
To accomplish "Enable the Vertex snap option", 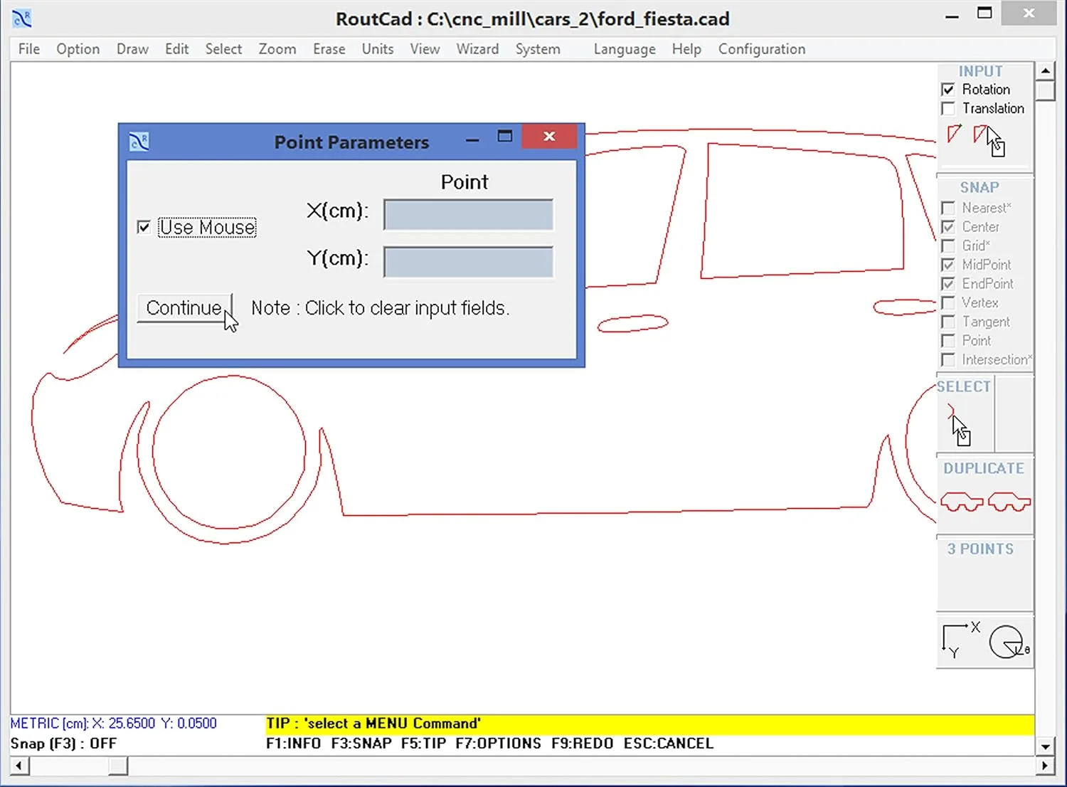I will [x=948, y=302].
